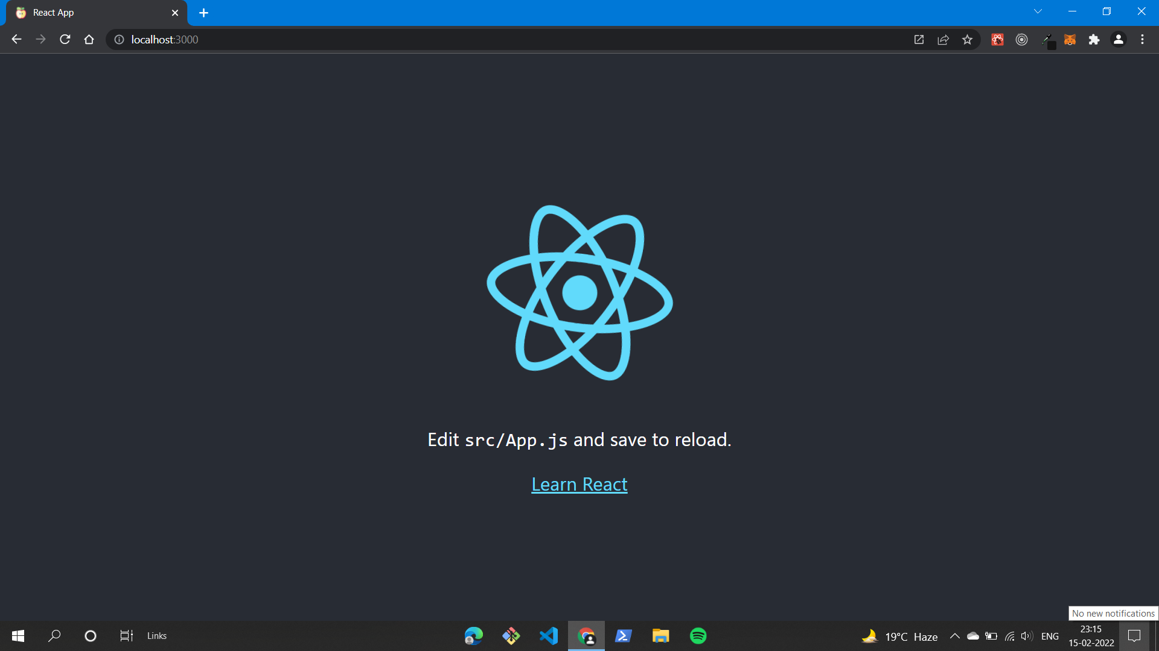Reload the localhost page
The image size is (1159, 651).
(x=65, y=40)
